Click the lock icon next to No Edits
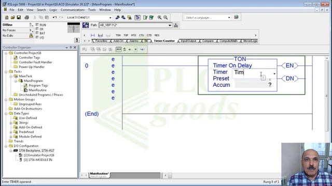Viewport: 332px width, 186px height. 31,36
